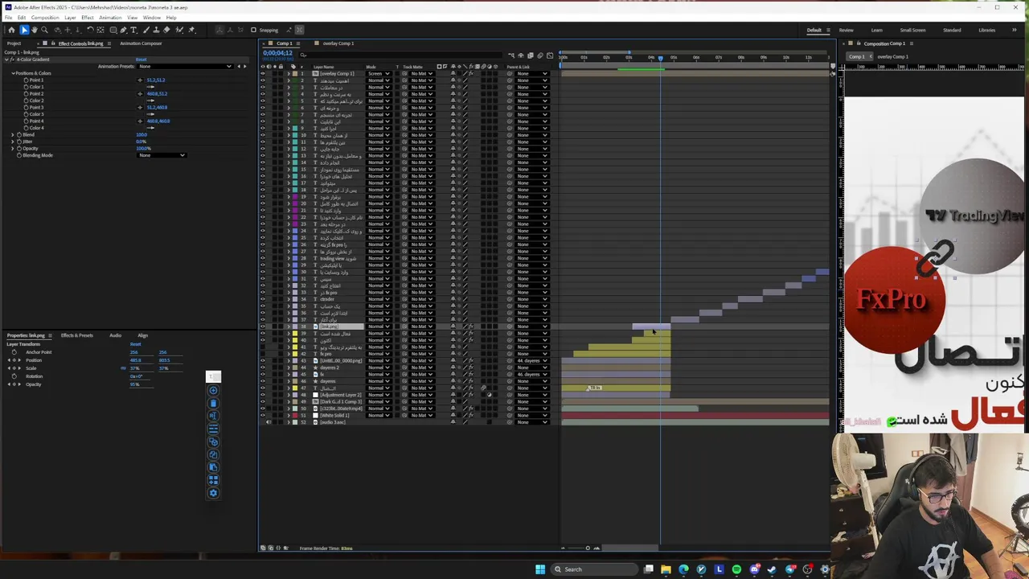1029x579 pixels.
Task: Select the Zoom magnifier tool
Action: click(44, 30)
